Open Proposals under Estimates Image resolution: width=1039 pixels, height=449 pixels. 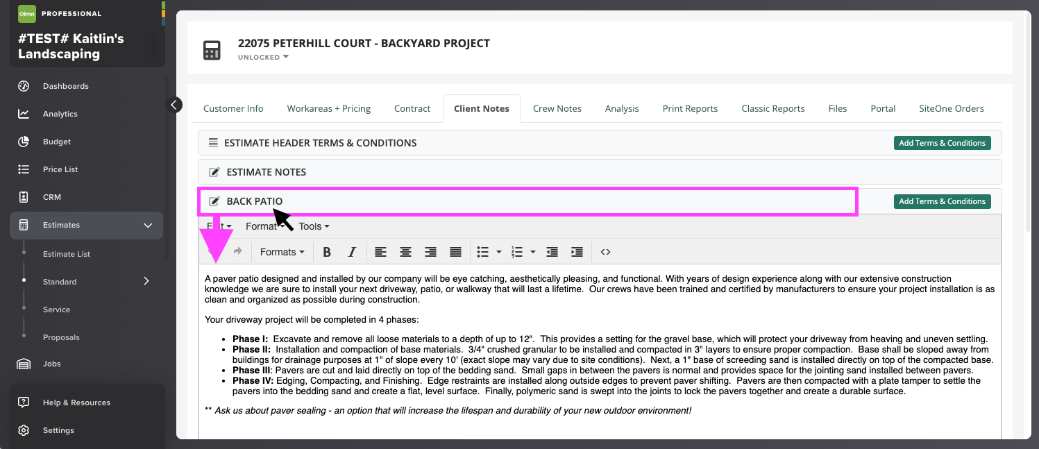click(61, 337)
